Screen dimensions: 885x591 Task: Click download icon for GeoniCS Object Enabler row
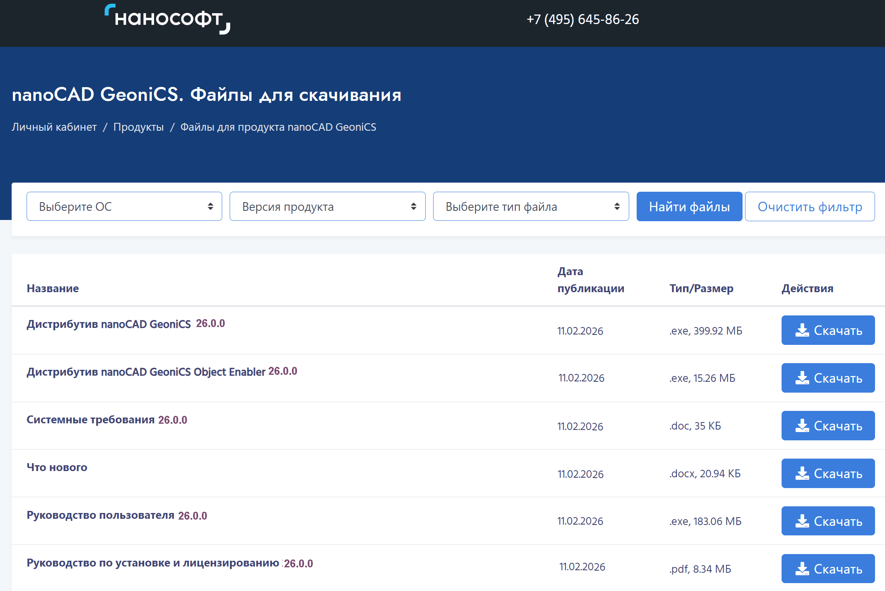[x=802, y=378]
